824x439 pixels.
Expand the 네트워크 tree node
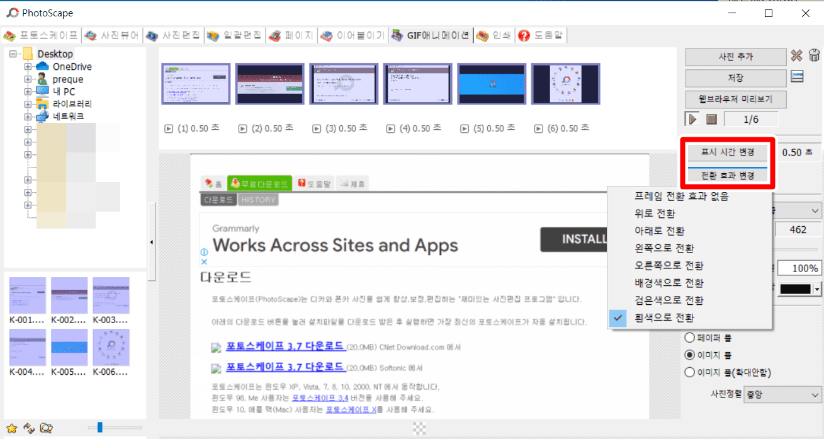28,117
